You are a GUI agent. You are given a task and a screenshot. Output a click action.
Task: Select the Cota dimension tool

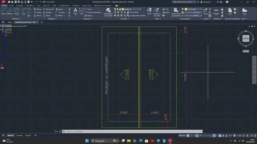[x=81, y=11]
